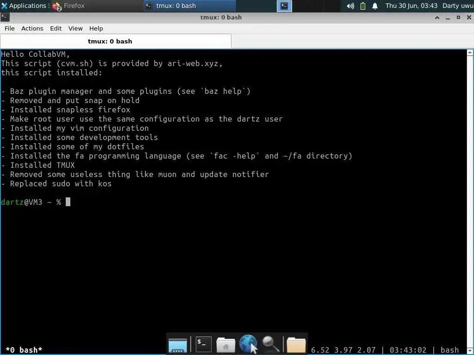The width and height of the screenshot is (474, 355).
Task: Click the dartz@VM3 shell prompt
Action: (31, 202)
